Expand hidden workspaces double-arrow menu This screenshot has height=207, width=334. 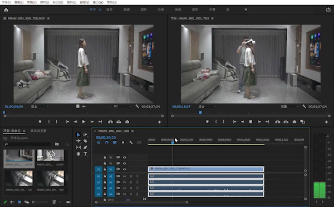pos(246,9)
